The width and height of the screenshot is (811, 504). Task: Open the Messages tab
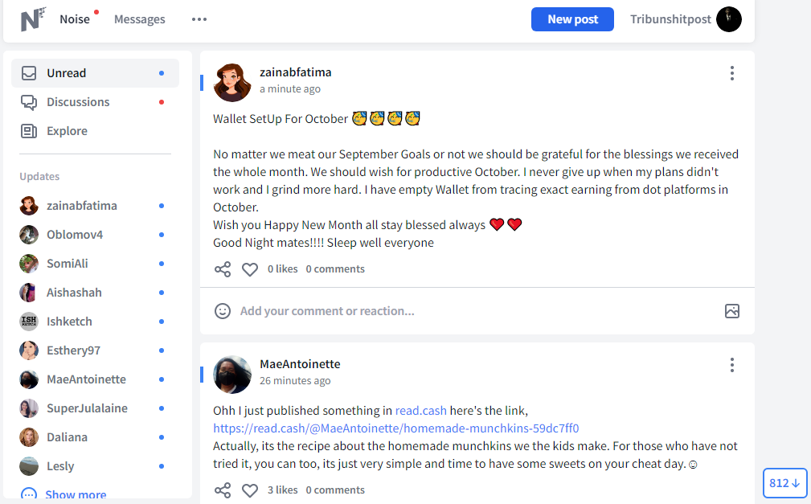point(140,19)
